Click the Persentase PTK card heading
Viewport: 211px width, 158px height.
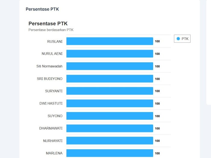[x=42, y=9]
